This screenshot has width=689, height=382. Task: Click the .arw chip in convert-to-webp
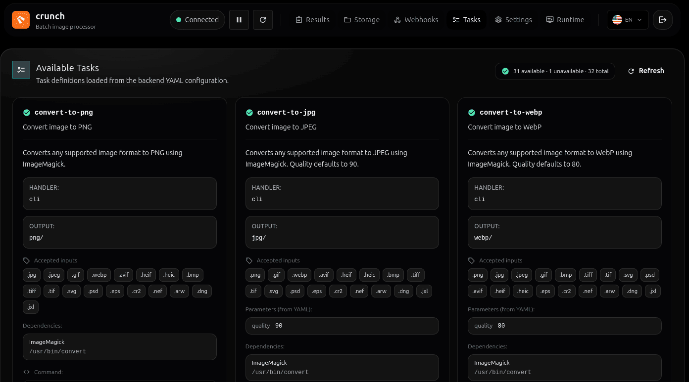click(x=610, y=291)
